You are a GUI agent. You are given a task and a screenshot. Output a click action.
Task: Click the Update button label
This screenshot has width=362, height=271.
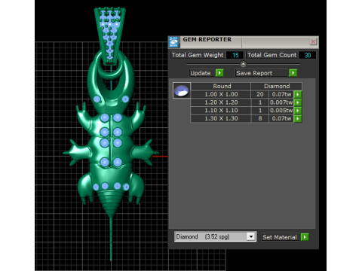[201, 73]
